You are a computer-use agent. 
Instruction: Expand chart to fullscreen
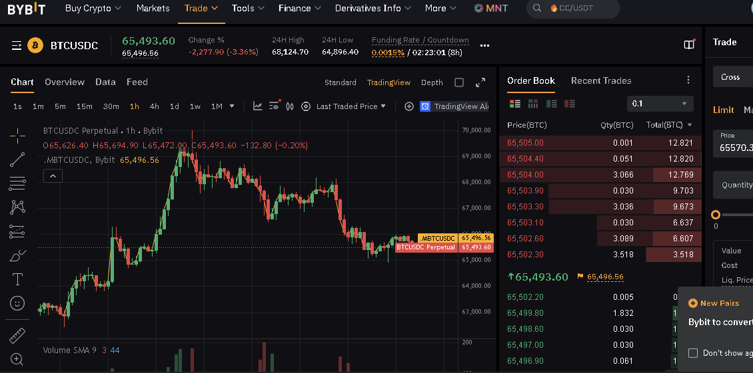coord(480,82)
